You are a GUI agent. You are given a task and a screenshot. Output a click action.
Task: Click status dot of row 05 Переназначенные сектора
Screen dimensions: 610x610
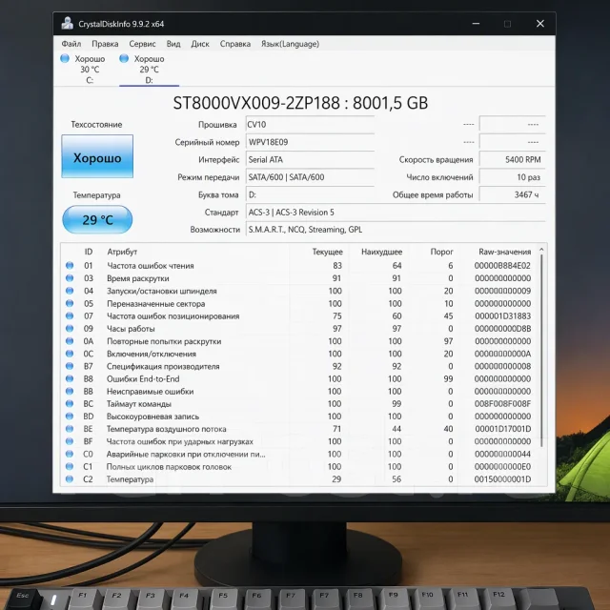(70, 303)
